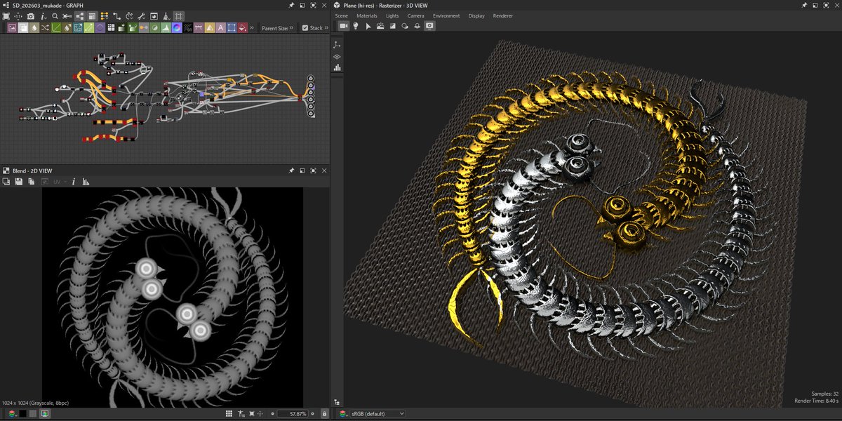This screenshot has height=421, width=842.
Task: Reset graph zoom to 1:1
Action: pyautogui.click(x=18, y=16)
